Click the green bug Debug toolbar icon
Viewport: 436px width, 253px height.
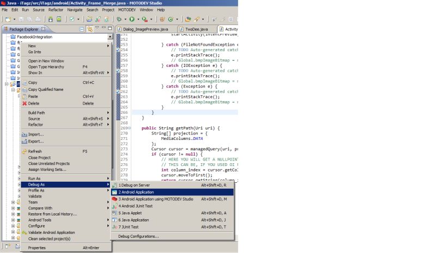coord(119,20)
